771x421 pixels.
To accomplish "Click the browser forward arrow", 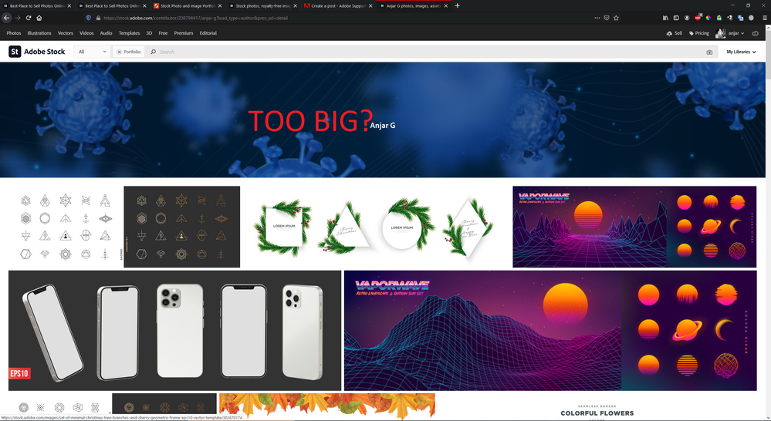I will [x=18, y=18].
